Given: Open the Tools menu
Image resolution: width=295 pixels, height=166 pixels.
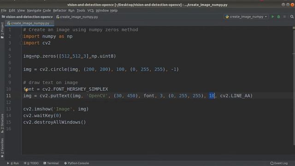Looking at the screenshot, I should tap(81, 11).
